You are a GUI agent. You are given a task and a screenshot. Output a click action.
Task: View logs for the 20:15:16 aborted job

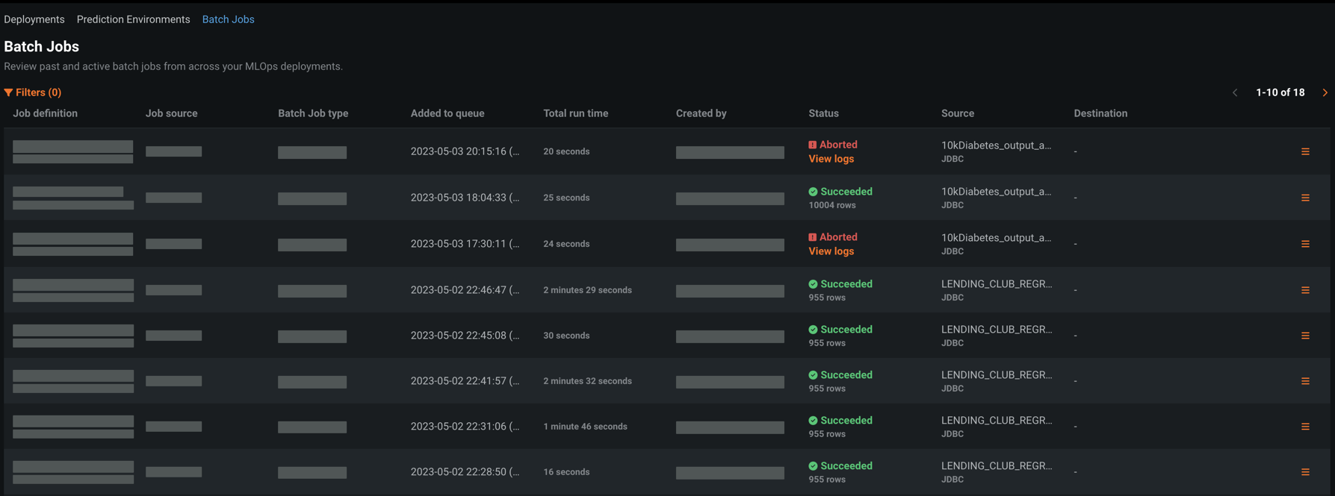(831, 159)
